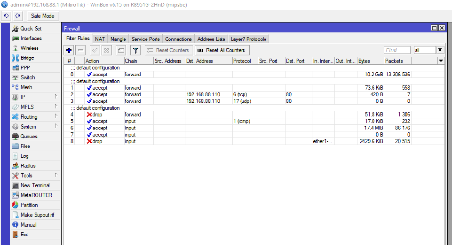Switch to Address Lists tab
Image resolution: width=452 pixels, height=245 pixels.
pyautogui.click(x=211, y=39)
